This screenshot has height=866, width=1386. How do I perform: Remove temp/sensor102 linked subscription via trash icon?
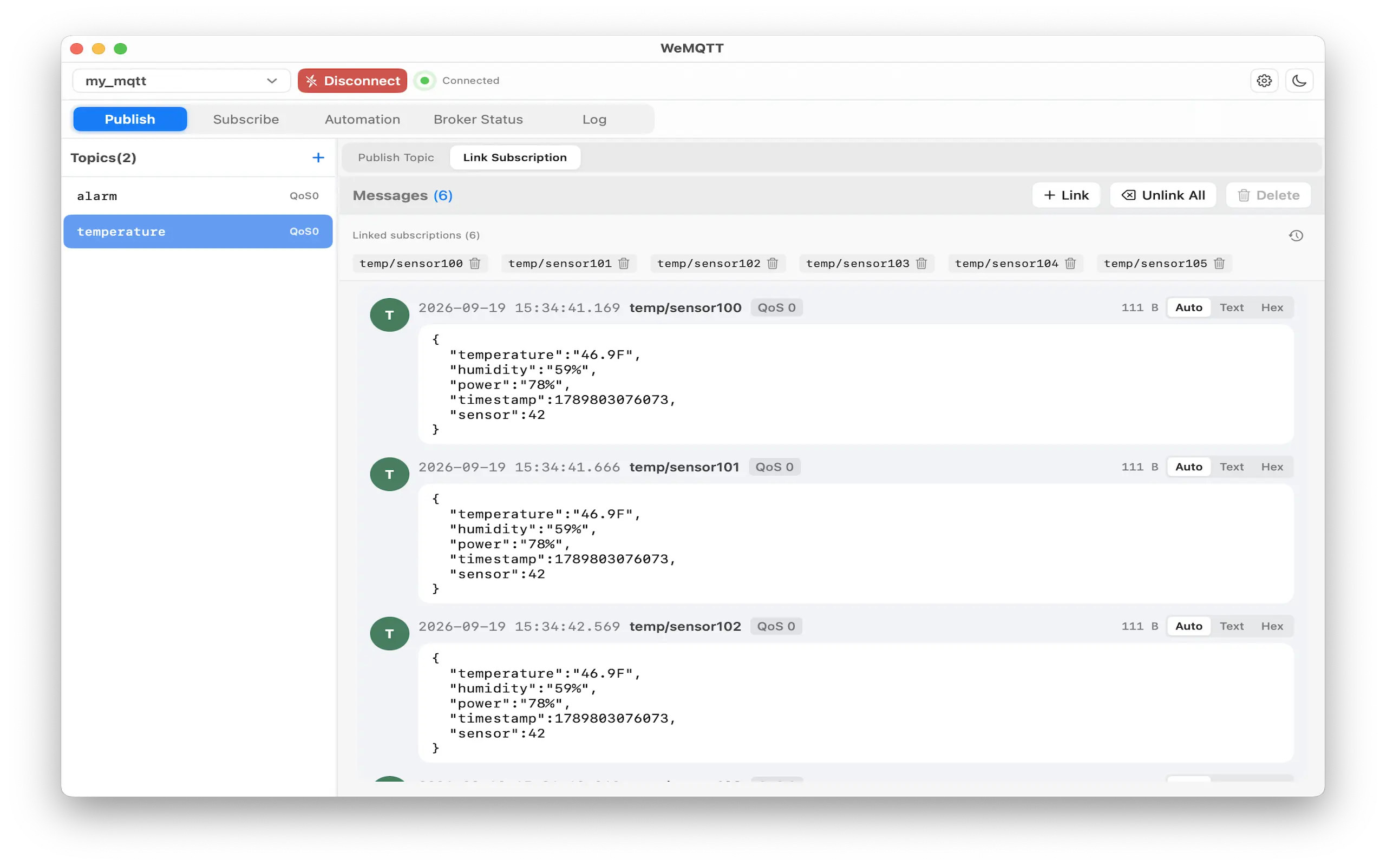773,264
